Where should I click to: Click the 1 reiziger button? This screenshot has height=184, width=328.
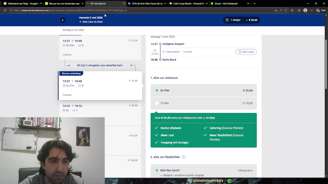point(233,20)
